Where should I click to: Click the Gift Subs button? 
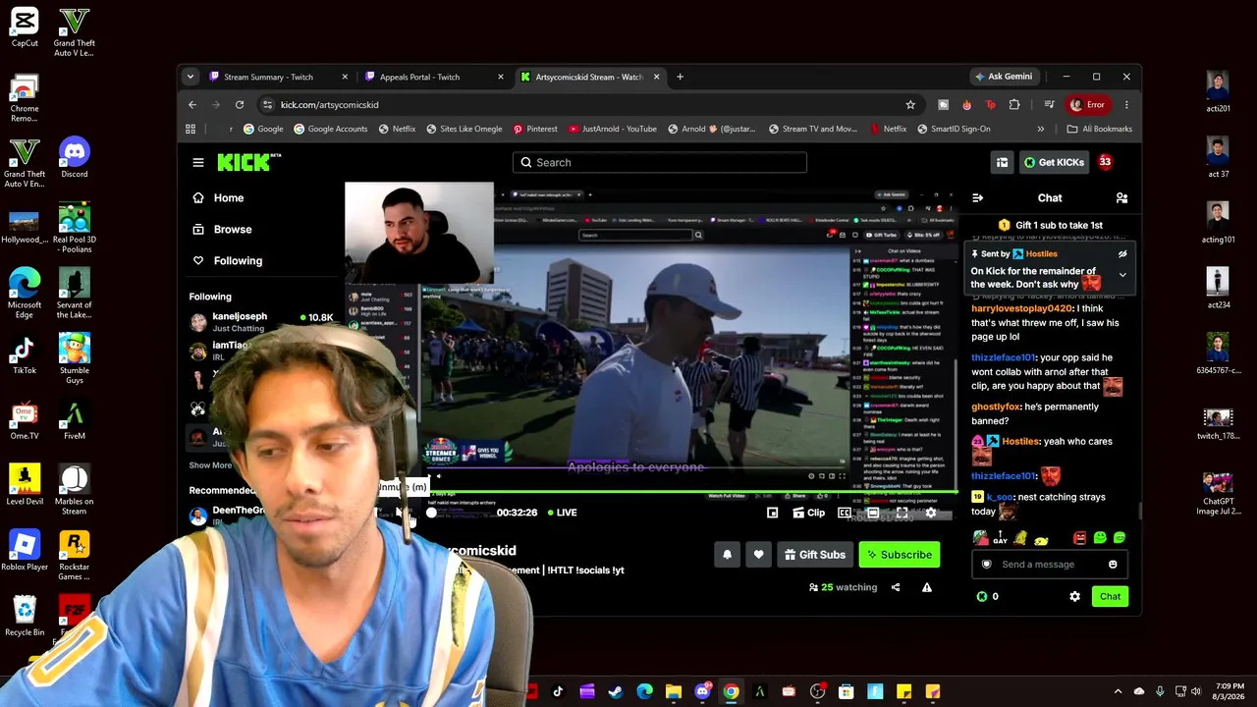tap(814, 555)
